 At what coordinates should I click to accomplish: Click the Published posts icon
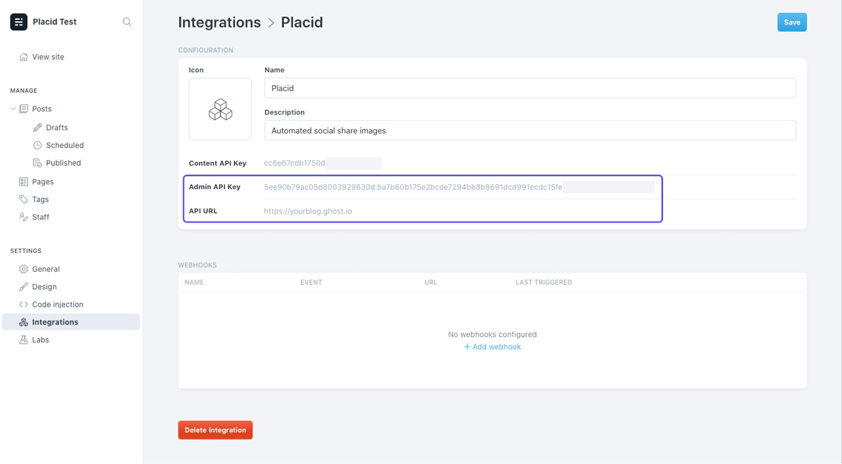coord(37,163)
